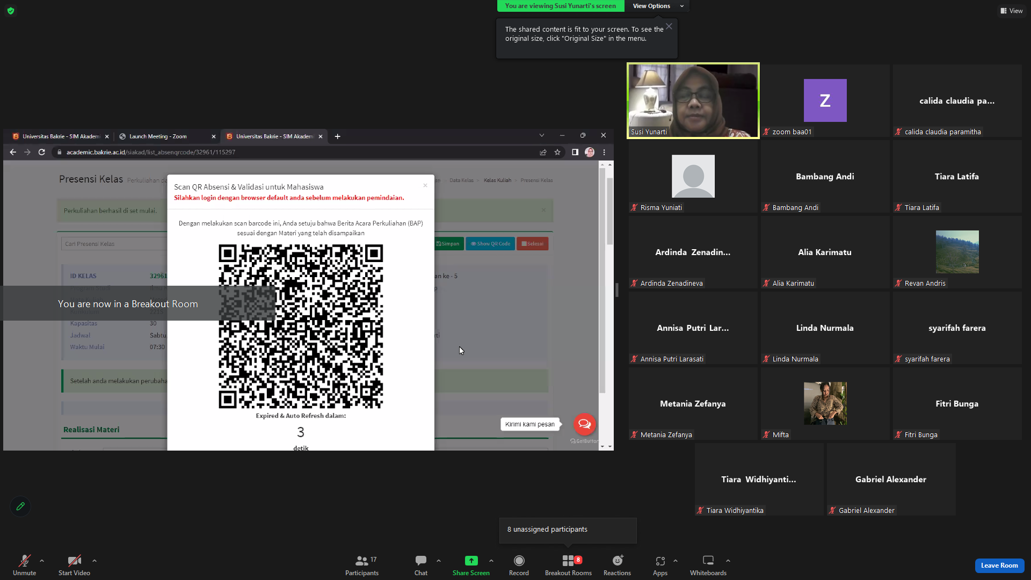Open the browser tab search chevron
The image size is (1031, 580).
[x=542, y=135]
